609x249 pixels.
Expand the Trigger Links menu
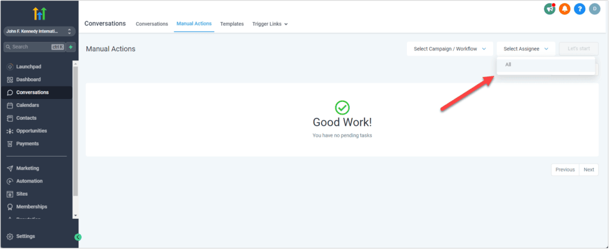[x=270, y=24]
